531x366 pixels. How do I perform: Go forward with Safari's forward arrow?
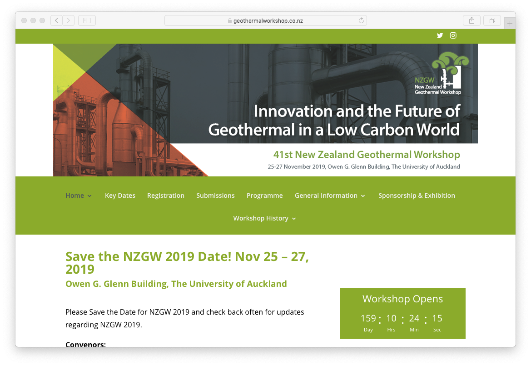pos(69,20)
